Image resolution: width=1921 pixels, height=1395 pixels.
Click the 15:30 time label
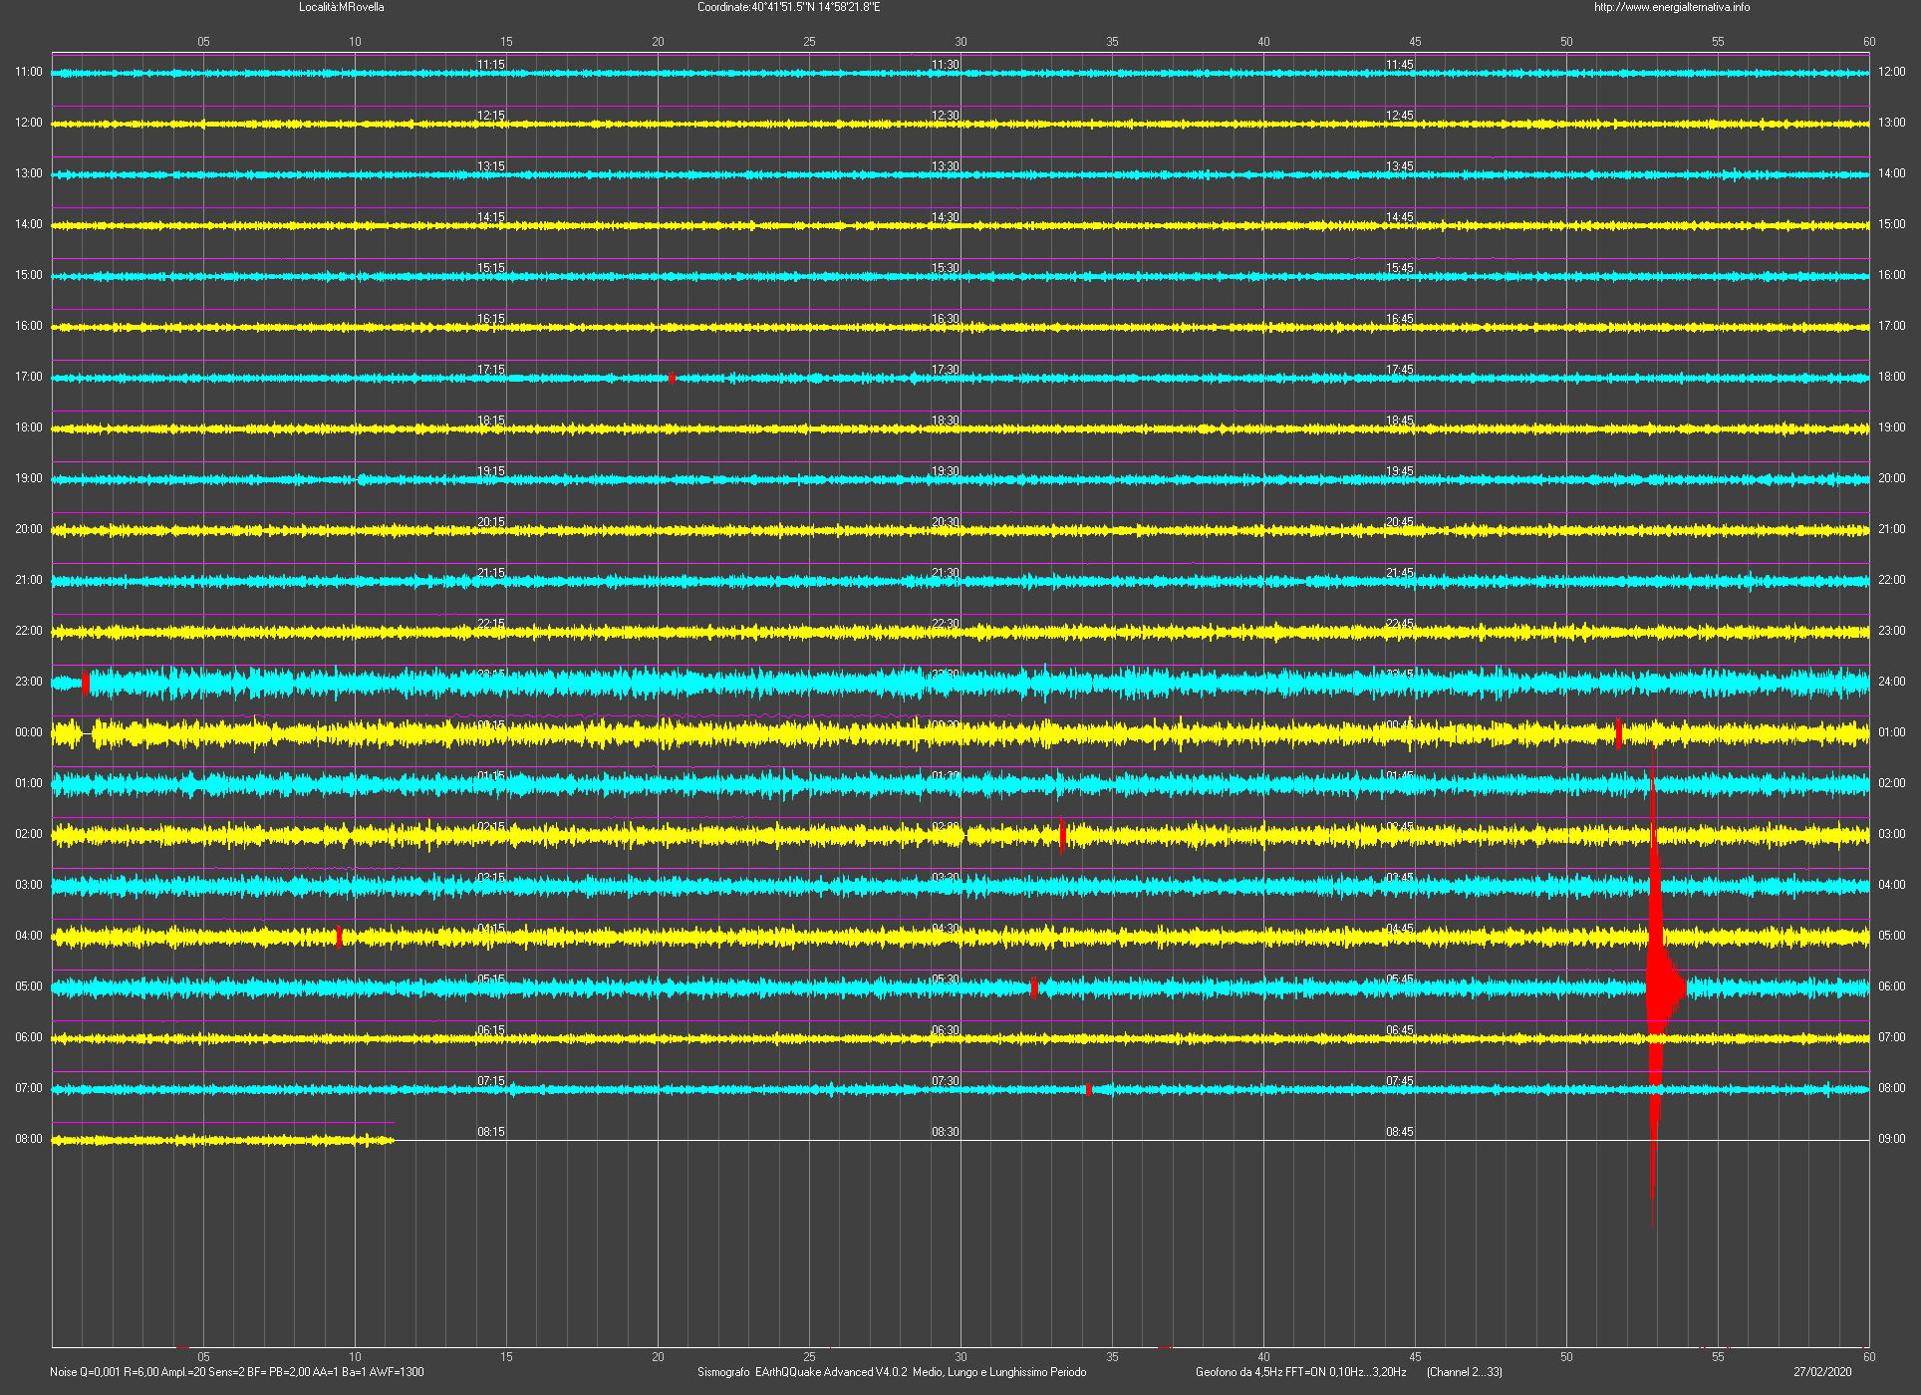[946, 268]
